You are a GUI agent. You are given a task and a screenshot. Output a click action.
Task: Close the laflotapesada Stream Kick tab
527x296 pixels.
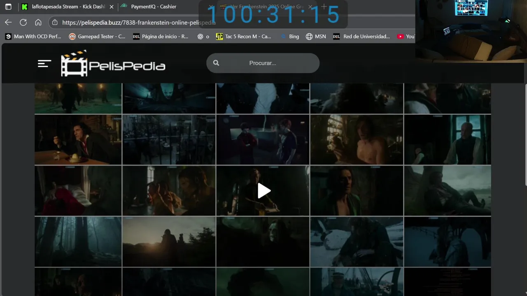click(111, 7)
